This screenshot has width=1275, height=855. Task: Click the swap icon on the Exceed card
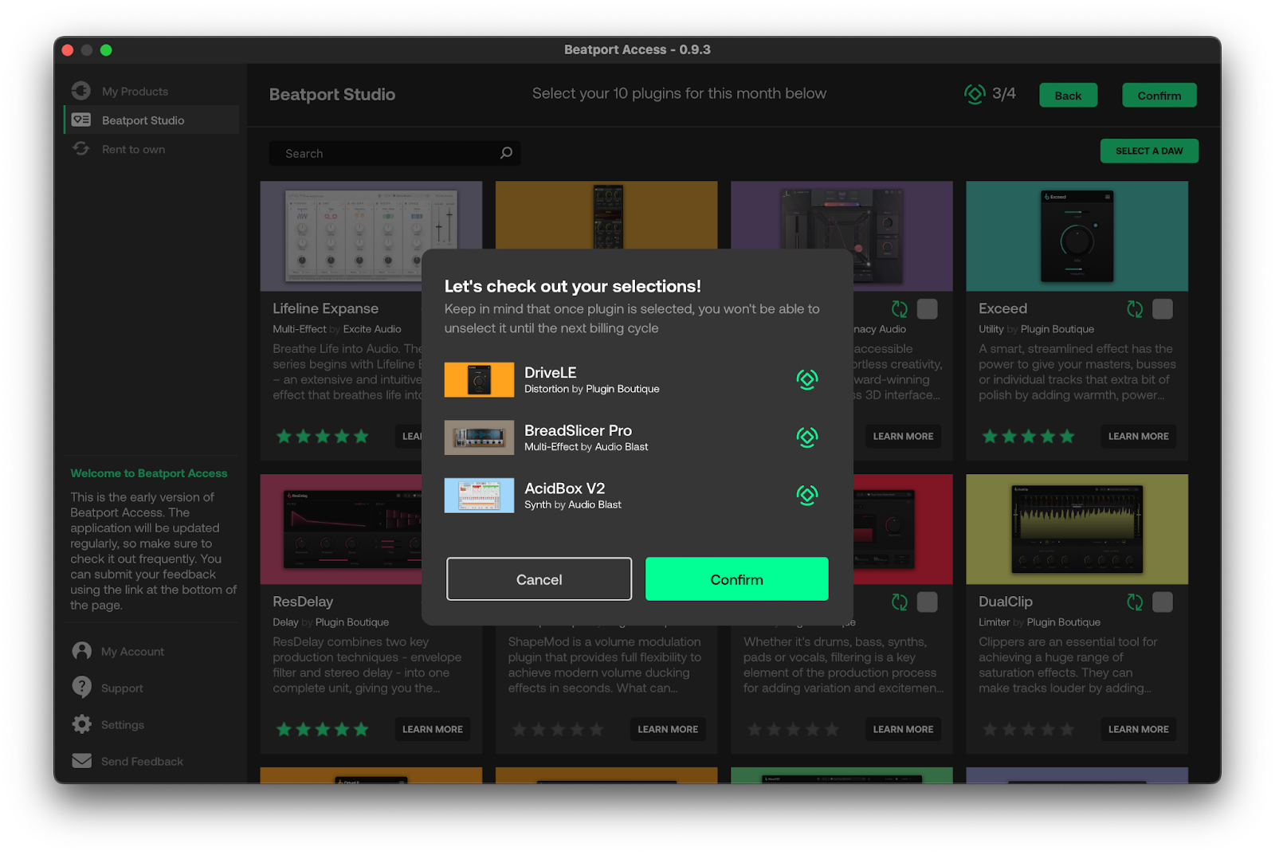pos(1135,309)
